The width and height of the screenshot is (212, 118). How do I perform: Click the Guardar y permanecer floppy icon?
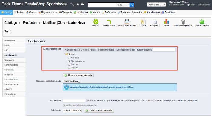point(127,21)
